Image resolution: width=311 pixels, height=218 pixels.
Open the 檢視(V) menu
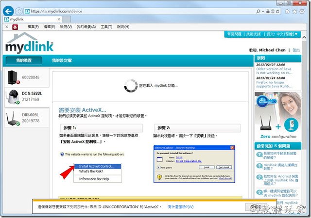coord(66,27)
